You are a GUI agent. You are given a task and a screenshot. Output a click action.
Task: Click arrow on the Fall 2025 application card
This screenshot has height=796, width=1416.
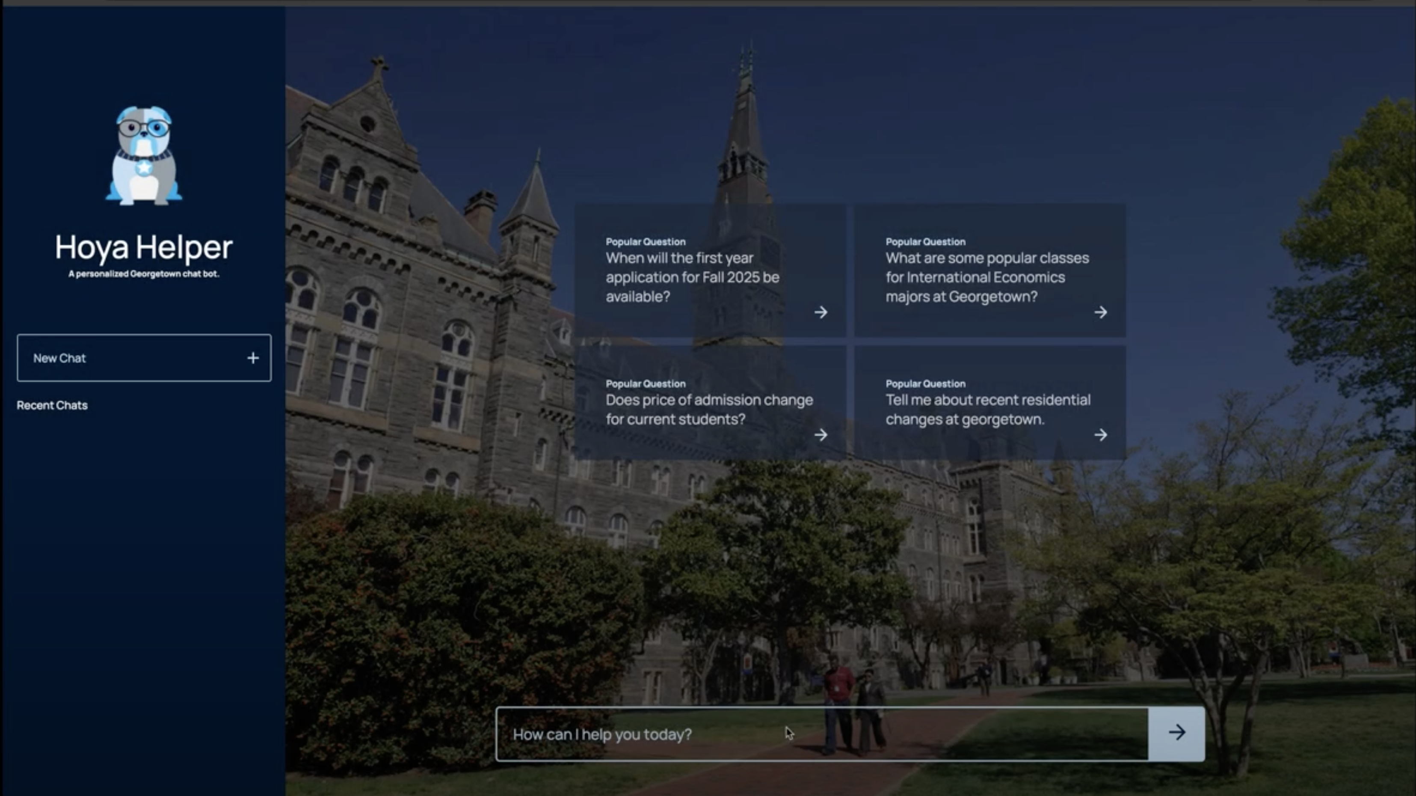pos(821,312)
